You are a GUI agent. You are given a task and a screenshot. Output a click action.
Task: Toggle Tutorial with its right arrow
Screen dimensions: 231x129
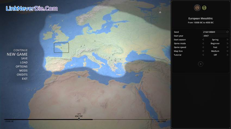tap(227, 55)
